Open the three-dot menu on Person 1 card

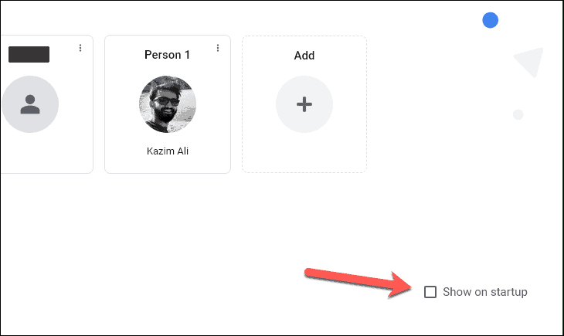click(218, 48)
